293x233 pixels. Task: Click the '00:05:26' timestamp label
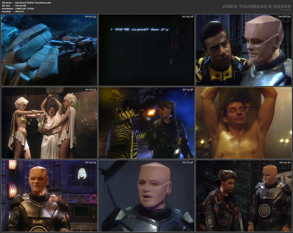point(188,17)
